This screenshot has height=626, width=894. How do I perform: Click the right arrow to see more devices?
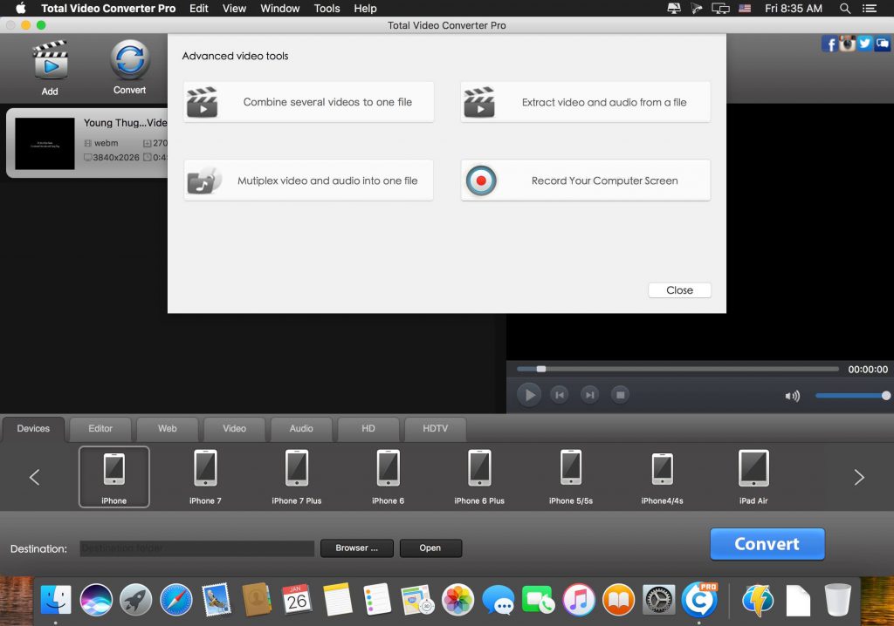858,477
